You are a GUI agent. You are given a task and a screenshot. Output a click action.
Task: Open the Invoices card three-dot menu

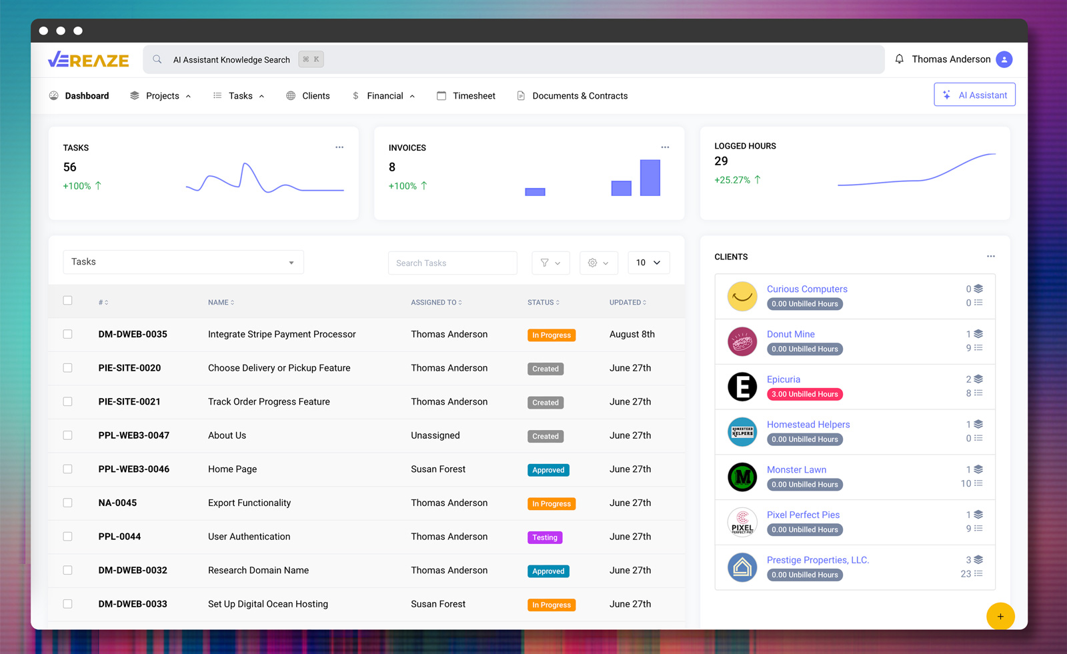[x=665, y=147]
